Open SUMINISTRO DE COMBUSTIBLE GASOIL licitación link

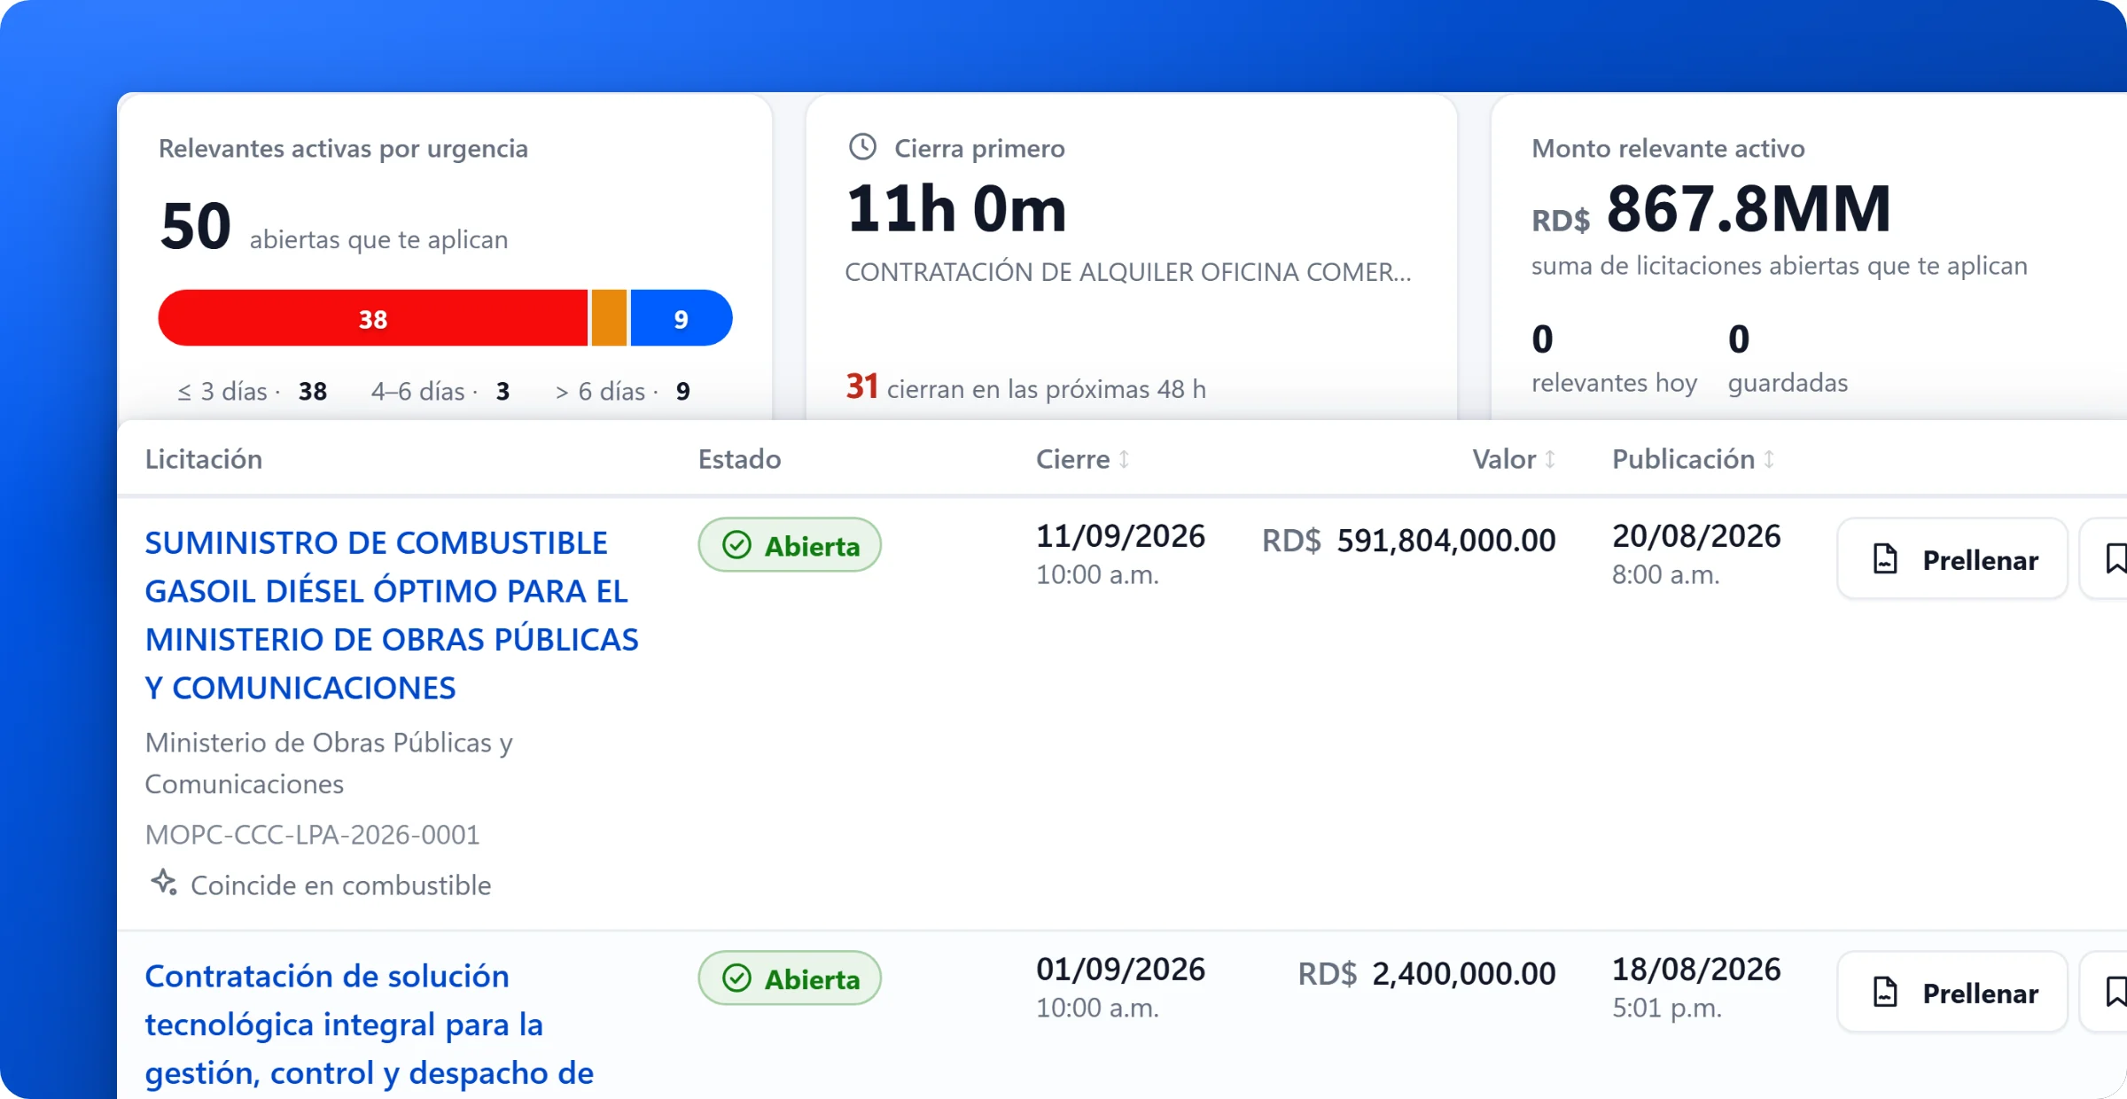(x=392, y=615)
